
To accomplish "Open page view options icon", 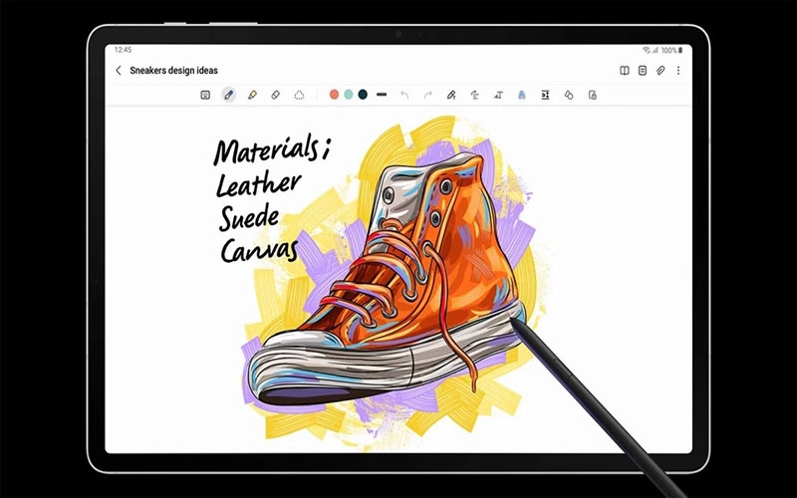I will coord(643,71).
